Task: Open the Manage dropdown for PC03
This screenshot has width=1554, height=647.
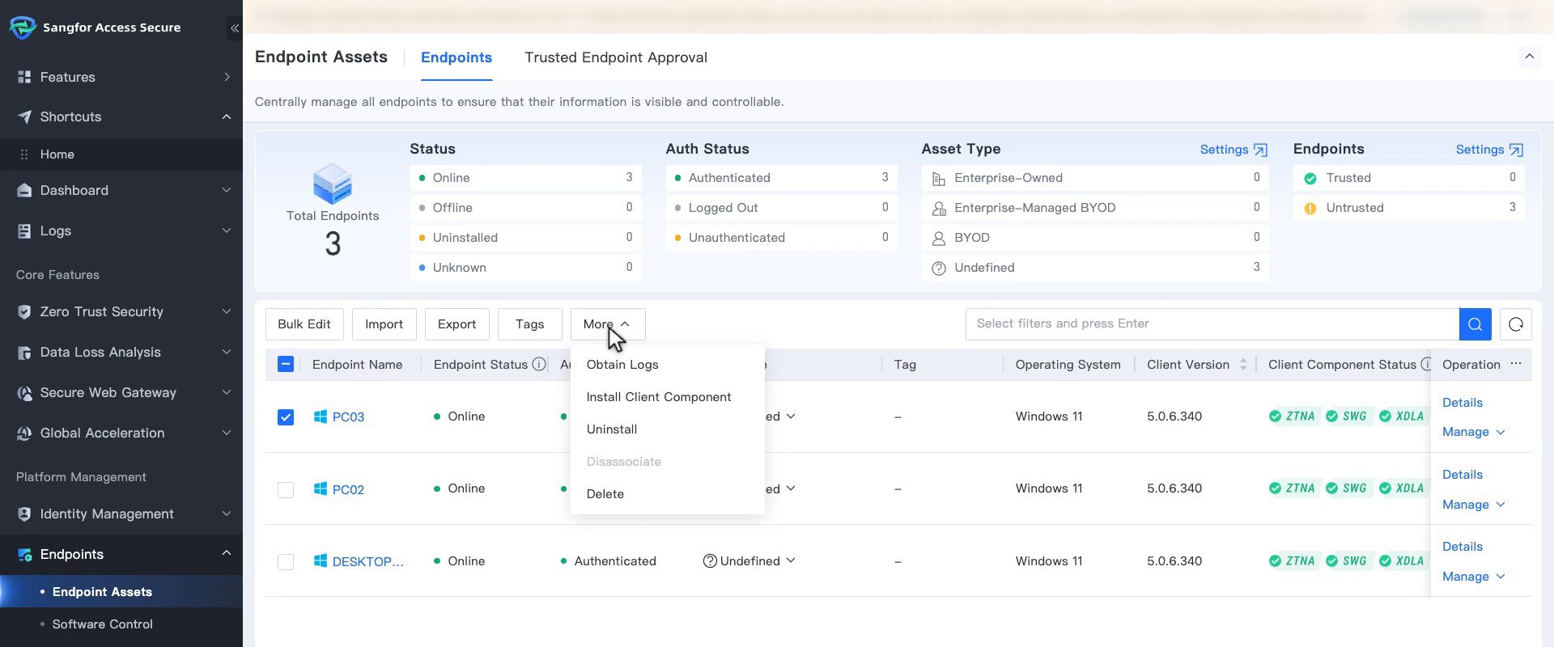Action: [1473, 432]
